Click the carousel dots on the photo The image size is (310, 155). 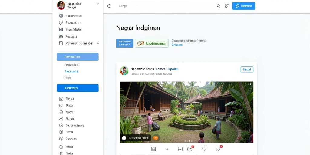pyautogui.click(x=188, y=141)
